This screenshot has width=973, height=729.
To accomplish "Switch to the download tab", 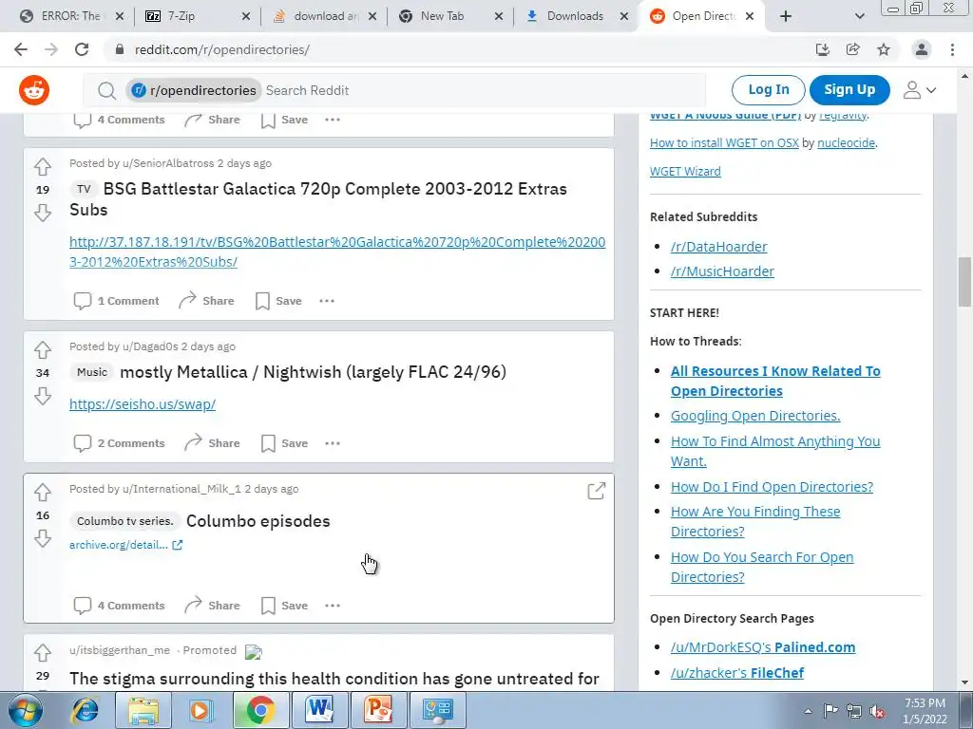I will [323, 16].
